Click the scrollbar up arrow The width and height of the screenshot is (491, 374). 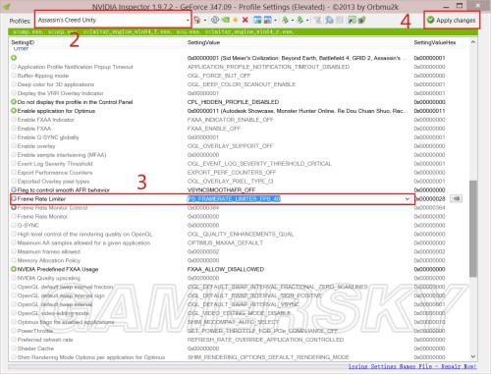[x=473, y=42]
